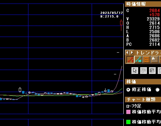Choose the orange horizontal lines tool
The width and height of the screenshot is (161, 126).
147,59
